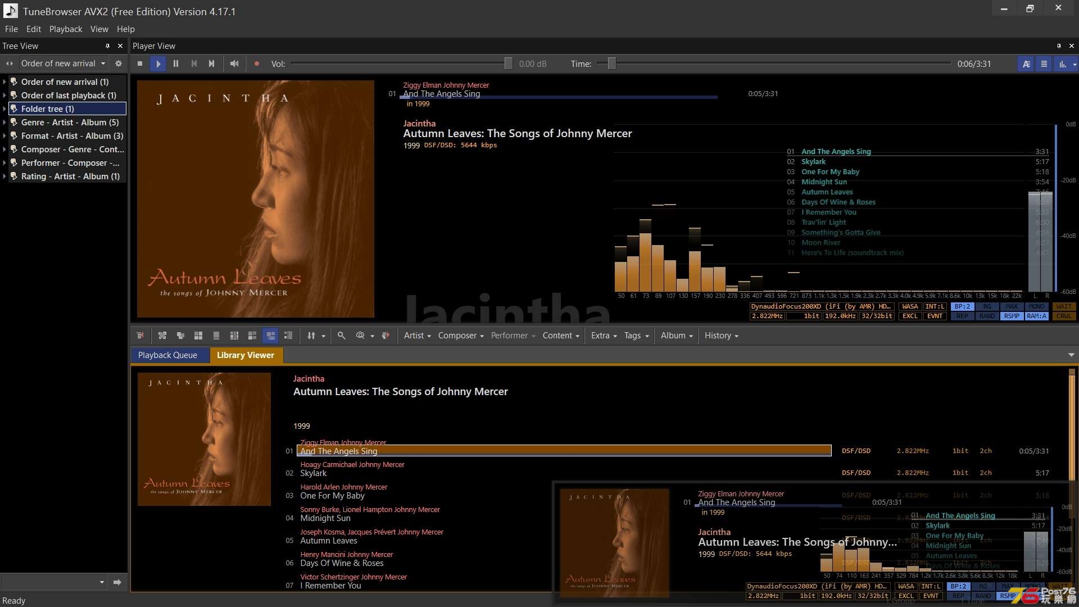Click the grid view layout icon in toolbar
The width and height of the screenshot is (1079, 607).
pyautogui.click(x=198, y=335)
